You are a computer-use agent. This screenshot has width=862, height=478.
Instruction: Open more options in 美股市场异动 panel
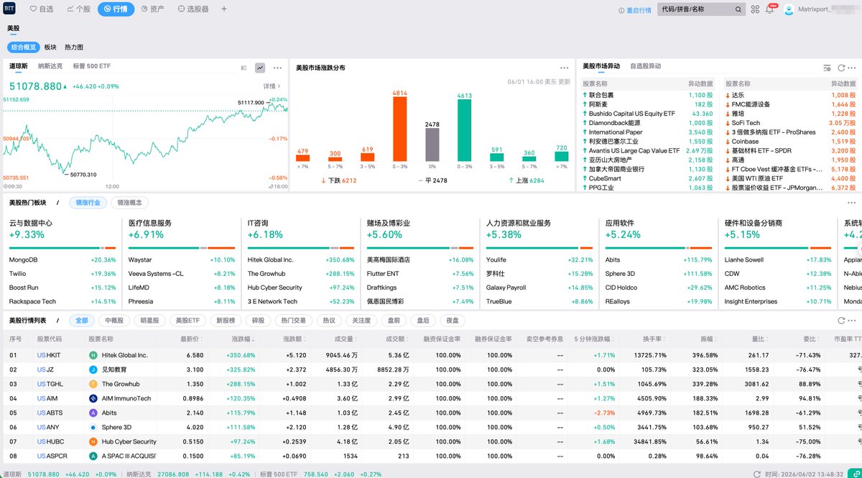coord(852,68)
